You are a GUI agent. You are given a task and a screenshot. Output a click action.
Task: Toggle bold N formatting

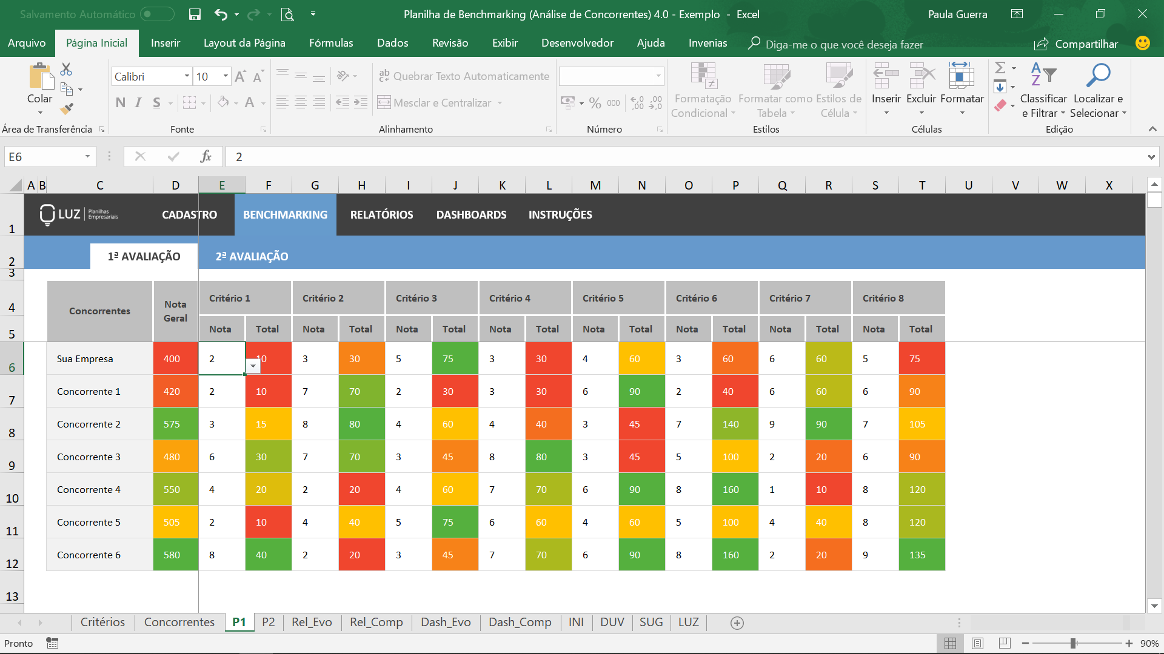pos(121,103)
